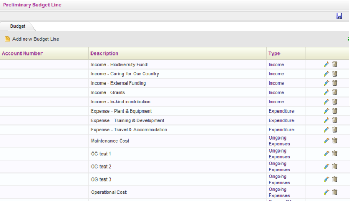
Task: Delete the Income - External Funding line
Action: 334,83
